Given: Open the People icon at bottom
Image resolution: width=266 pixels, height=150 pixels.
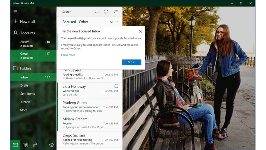Looking at the screenshot, I should (35, 144).
